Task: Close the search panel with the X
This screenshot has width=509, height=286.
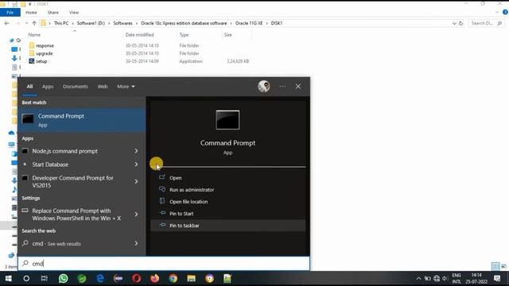Action: coord(298,87)
